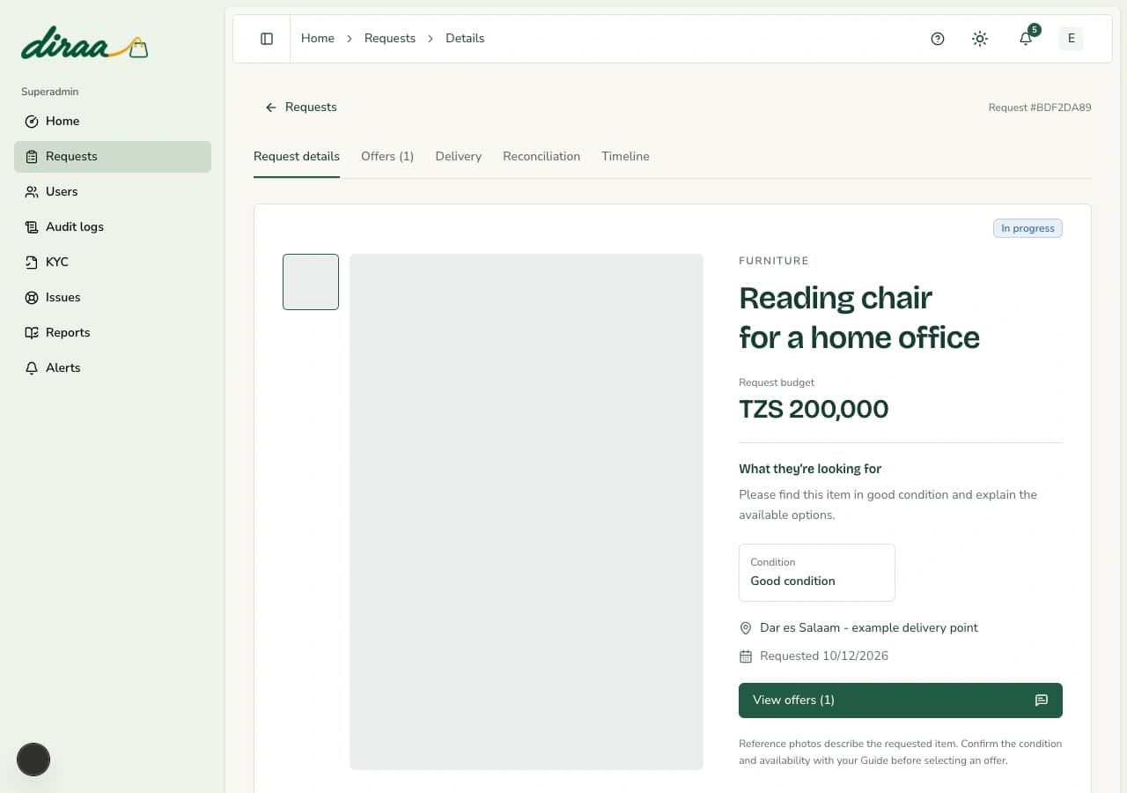Click the Home breadcrumb link
1127x793 pixels.
(318, 39)
